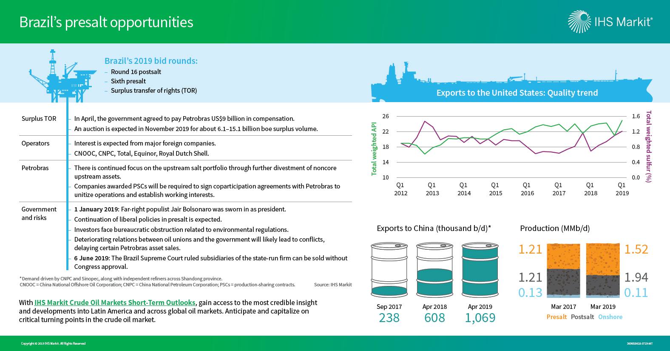Click the Mar 2019 production bar

pyautogui.click(x=603, y=270)
